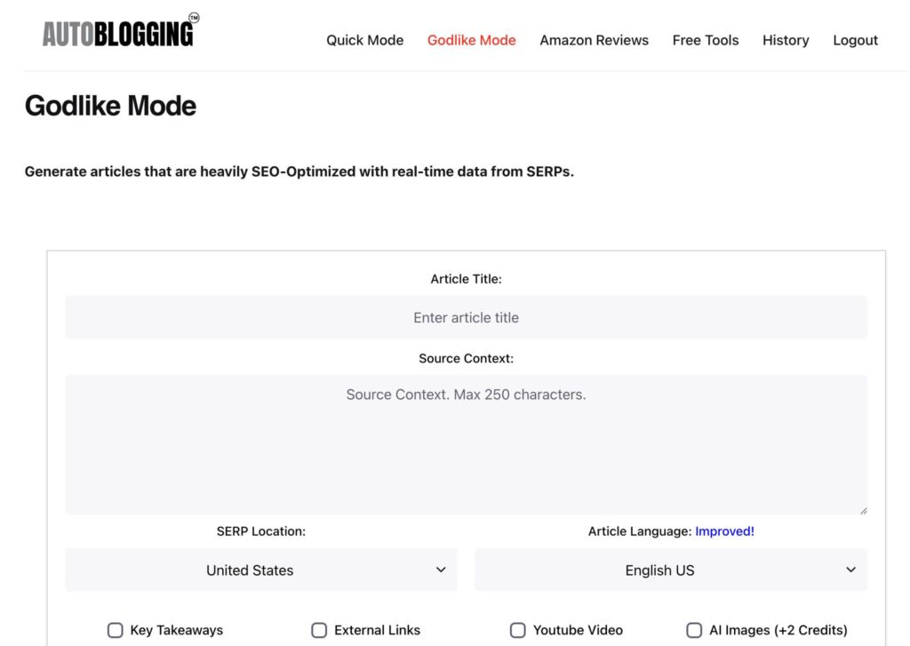Check the External Links option
The height and width of the screenshot is (646, 910).
[319, 629]
